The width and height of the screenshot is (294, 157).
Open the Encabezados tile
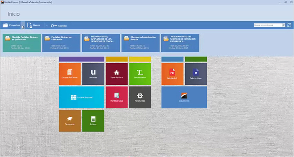tap(140, 74)
